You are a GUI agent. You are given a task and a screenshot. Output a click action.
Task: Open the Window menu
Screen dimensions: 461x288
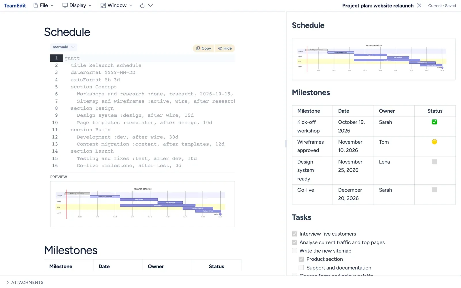(116, 5)
